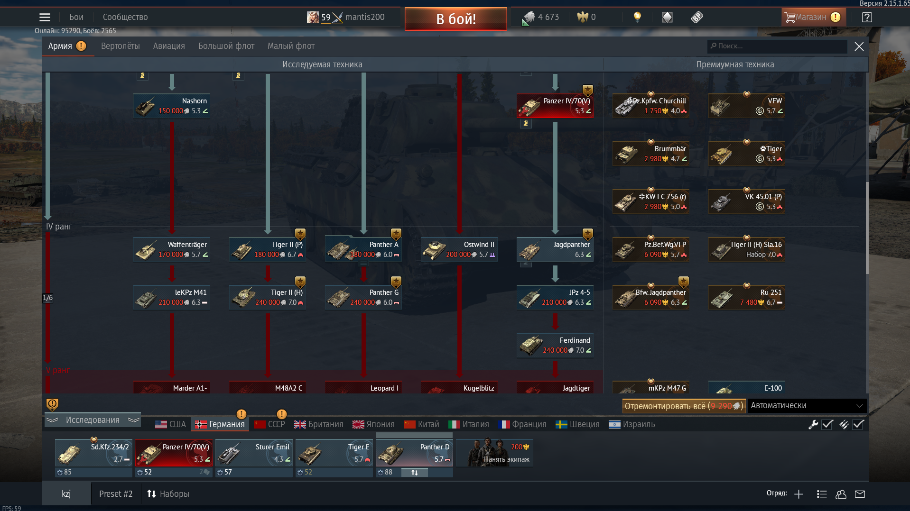The width and height of the screenshot is (910, 511).
Task: Switch to the Малый флот tab
Action: pyautogui.click(x=291, y=46)
